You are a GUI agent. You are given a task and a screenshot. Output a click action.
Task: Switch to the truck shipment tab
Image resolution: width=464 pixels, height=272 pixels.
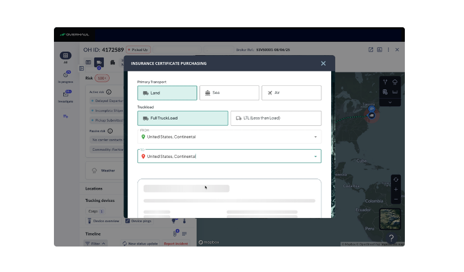tap(99, 62)
